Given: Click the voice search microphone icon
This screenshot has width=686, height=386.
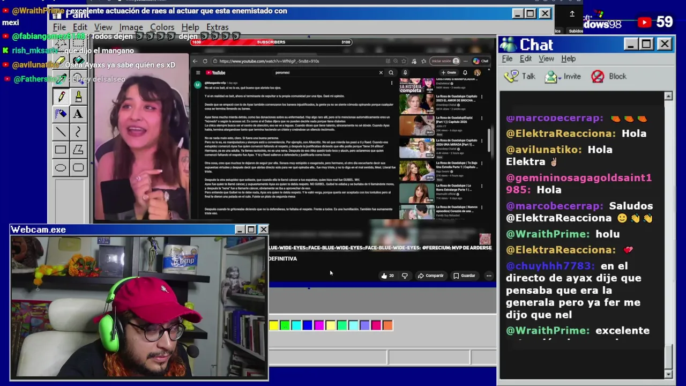Looking at the screenshot, I should pos(405,72).
